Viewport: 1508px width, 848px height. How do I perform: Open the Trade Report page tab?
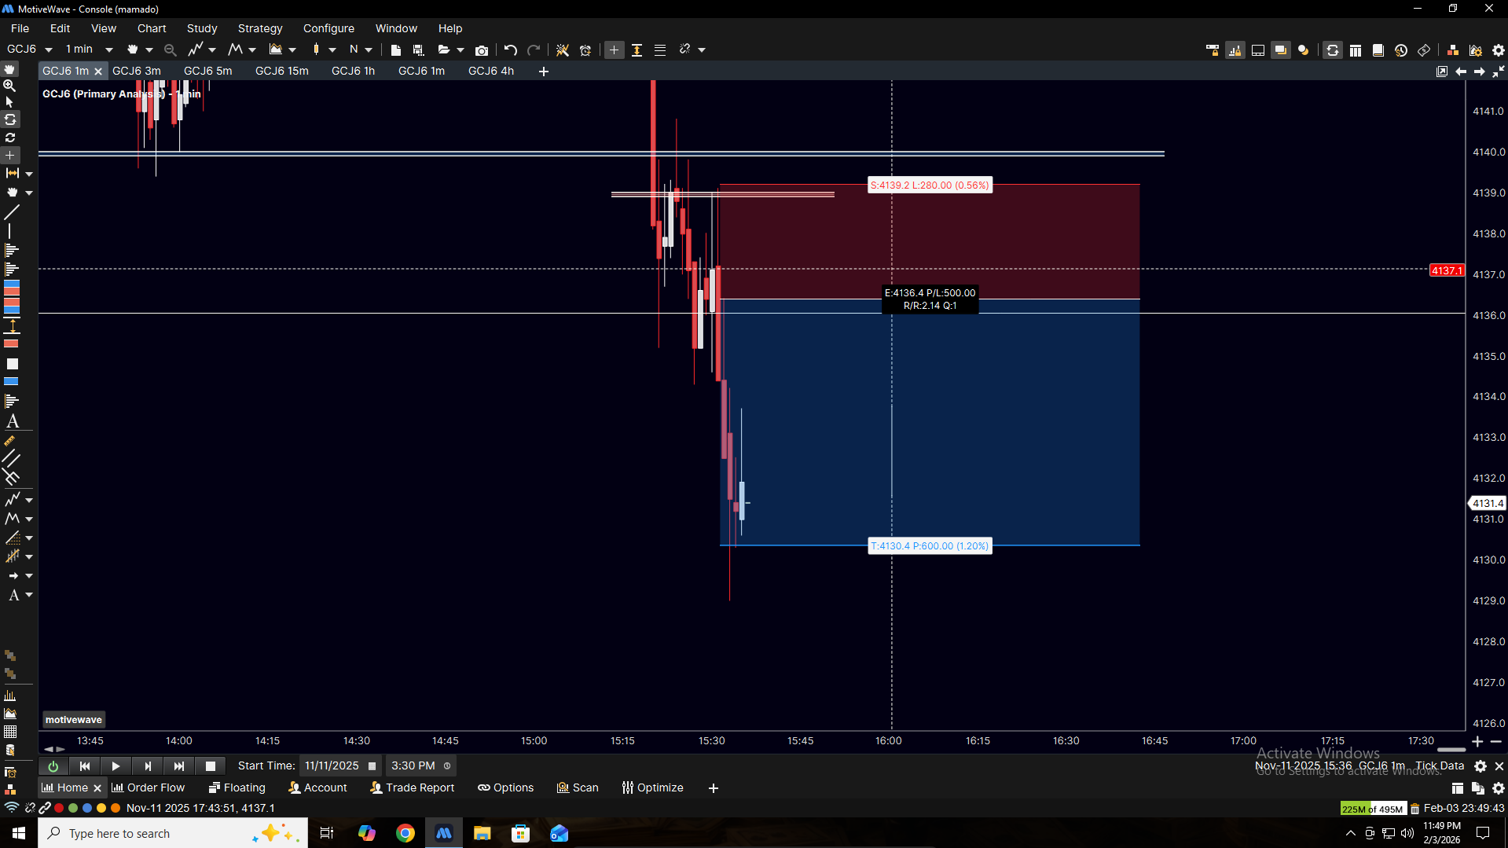click(413, 787)
